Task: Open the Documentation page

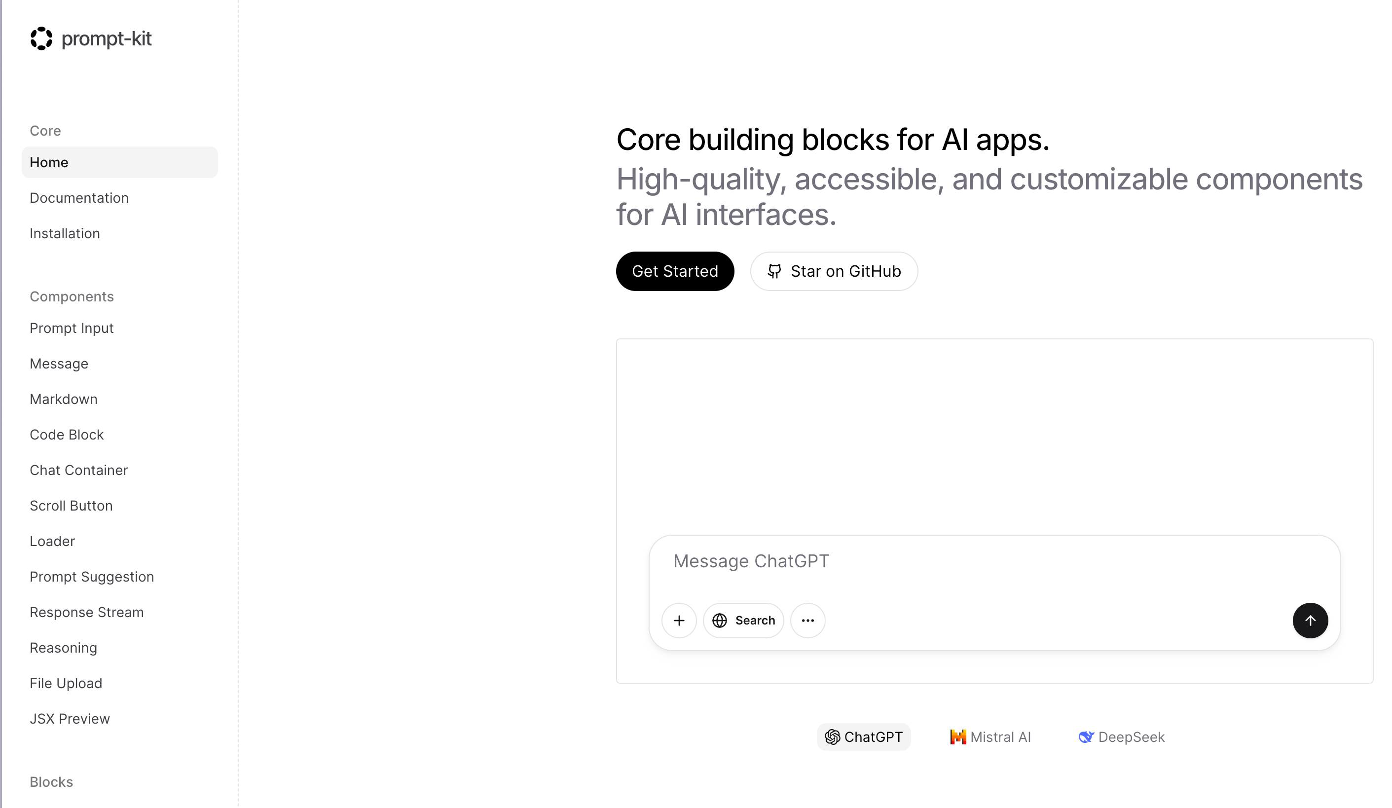Action: [79, 198]
